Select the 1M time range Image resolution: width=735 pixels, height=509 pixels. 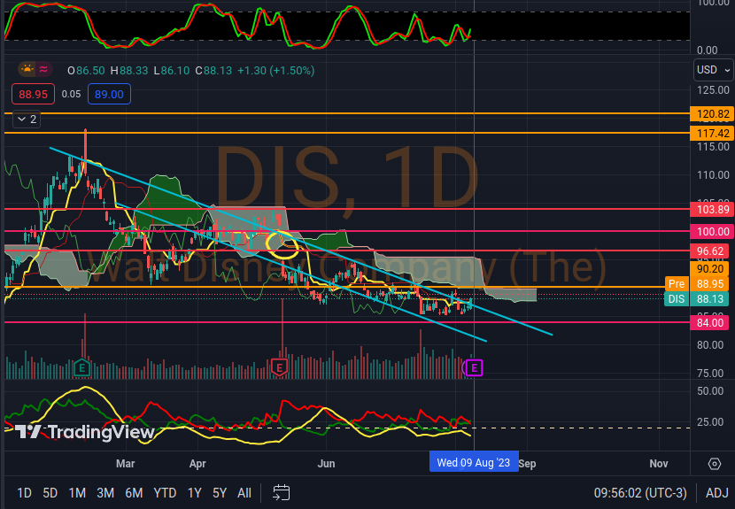[77, 493]
